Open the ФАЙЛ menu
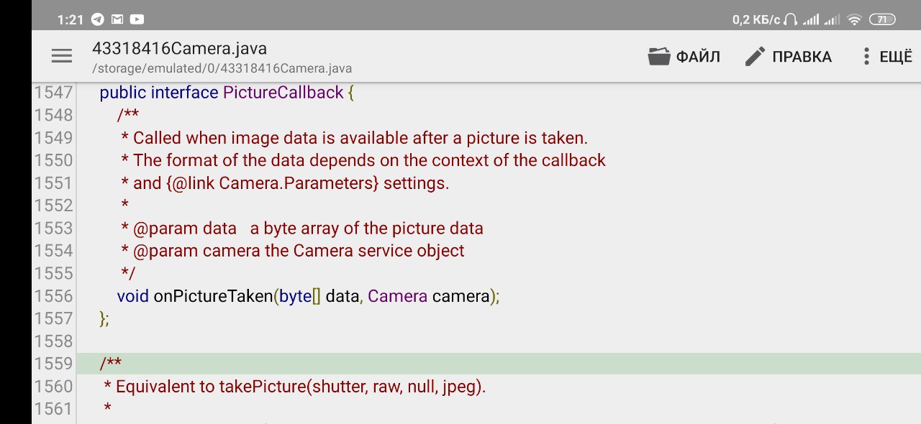 click(x=697, y=57)
